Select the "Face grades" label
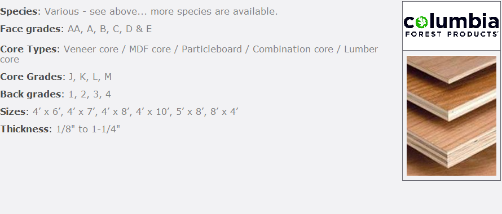Screen dimensions: 502x214 coord(30,29)
